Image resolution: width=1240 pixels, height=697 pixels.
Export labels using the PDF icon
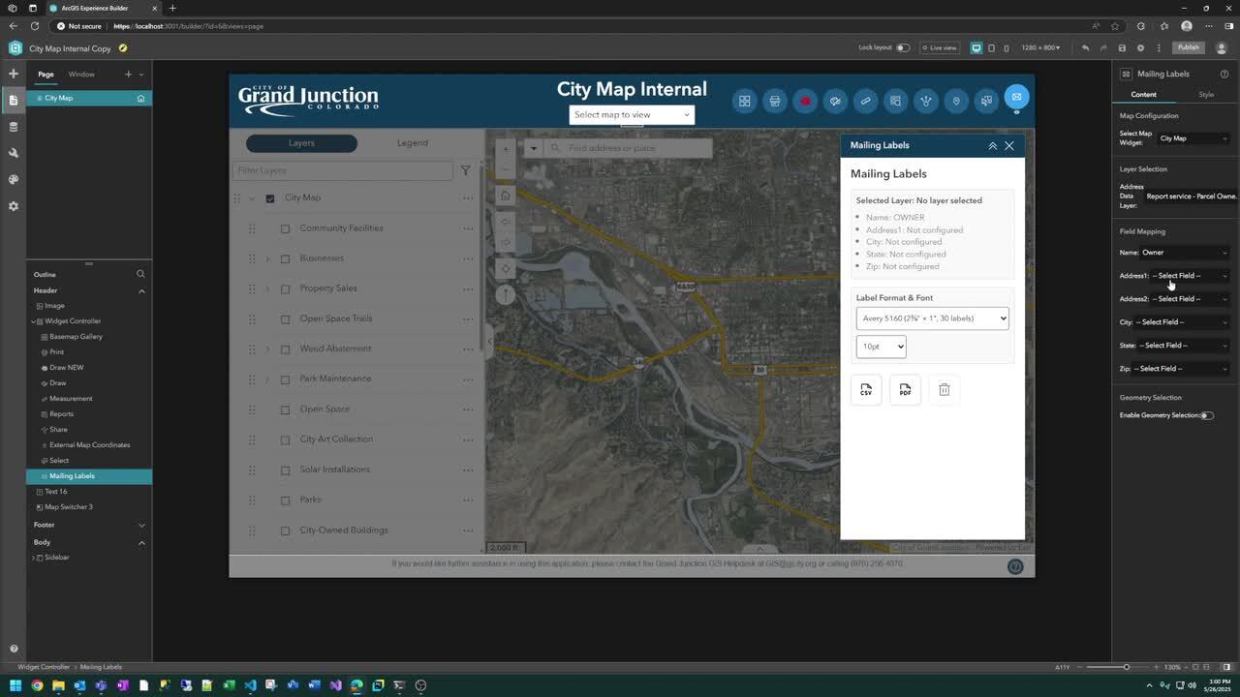click(905, 389)
